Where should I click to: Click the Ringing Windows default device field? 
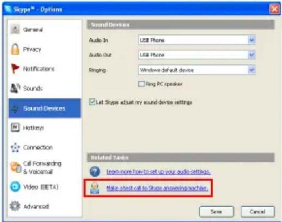[196, 70]
